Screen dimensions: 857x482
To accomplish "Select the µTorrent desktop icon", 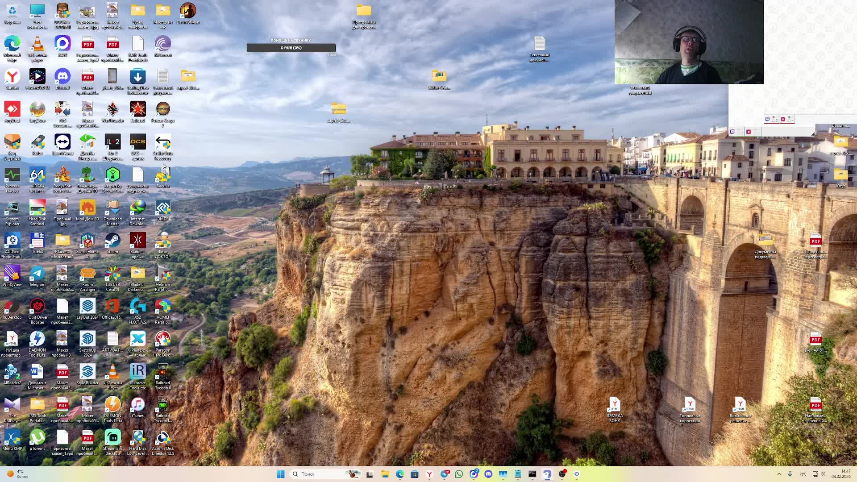I will coord(37,438).
